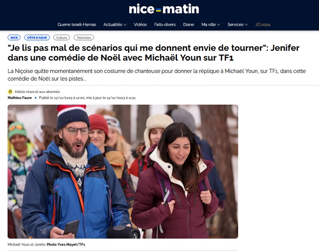
Task: Click the article subtitle about La Niçoise
Action: point(157,75)
